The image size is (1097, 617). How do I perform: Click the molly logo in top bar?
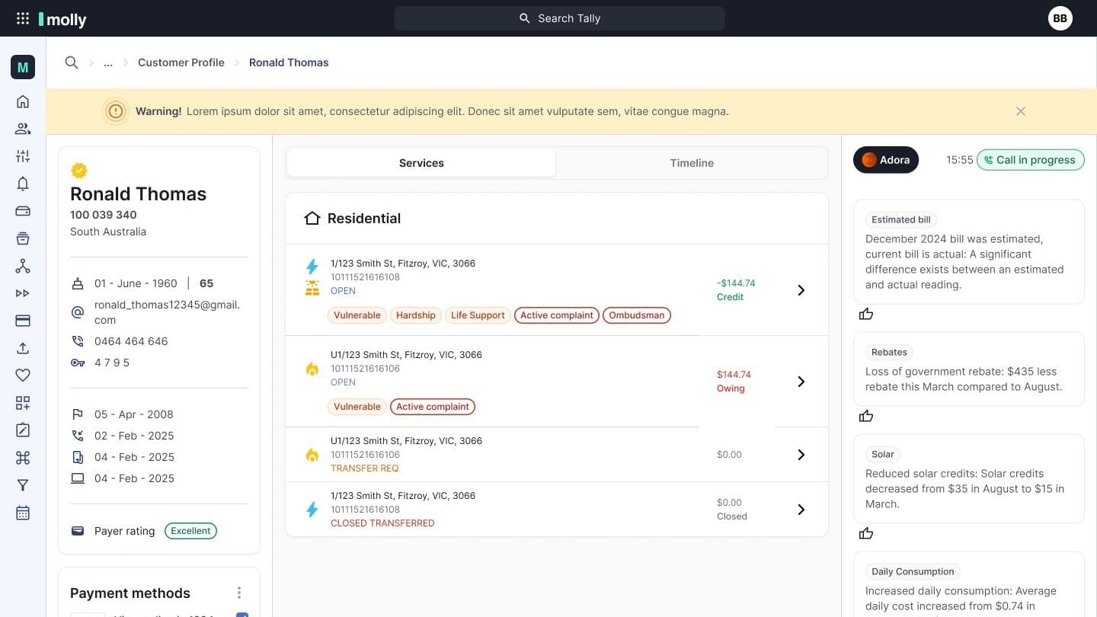coord(63,19)
